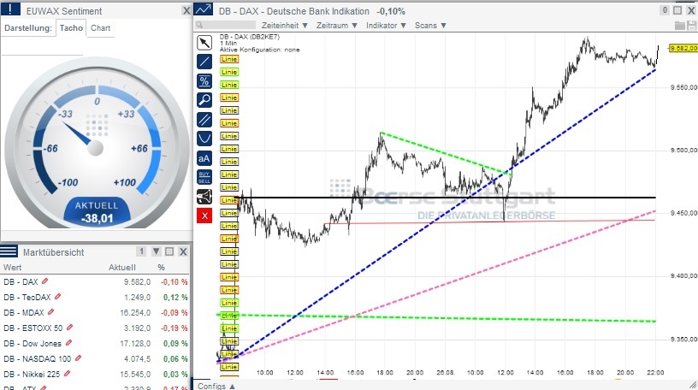Select the parabola curve drawing tool
This screenshot has width=698, height=390.
204,139
